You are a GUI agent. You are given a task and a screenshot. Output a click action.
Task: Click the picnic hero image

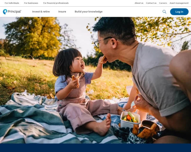(95, 80)
